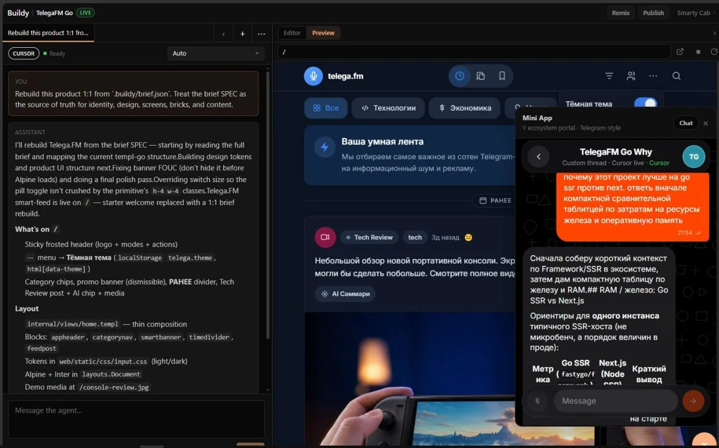This screenshot has height=448, width=719.
Task: Click the search magnifier in telega.fm header
Action: pyautogui.click(x=676, y=76)
